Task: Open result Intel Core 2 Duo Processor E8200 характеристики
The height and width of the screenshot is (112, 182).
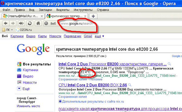Action: click(x=113, y=64)
